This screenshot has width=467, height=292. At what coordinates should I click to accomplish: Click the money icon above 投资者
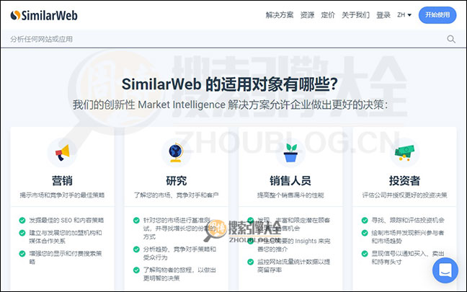tap(404, 153)
